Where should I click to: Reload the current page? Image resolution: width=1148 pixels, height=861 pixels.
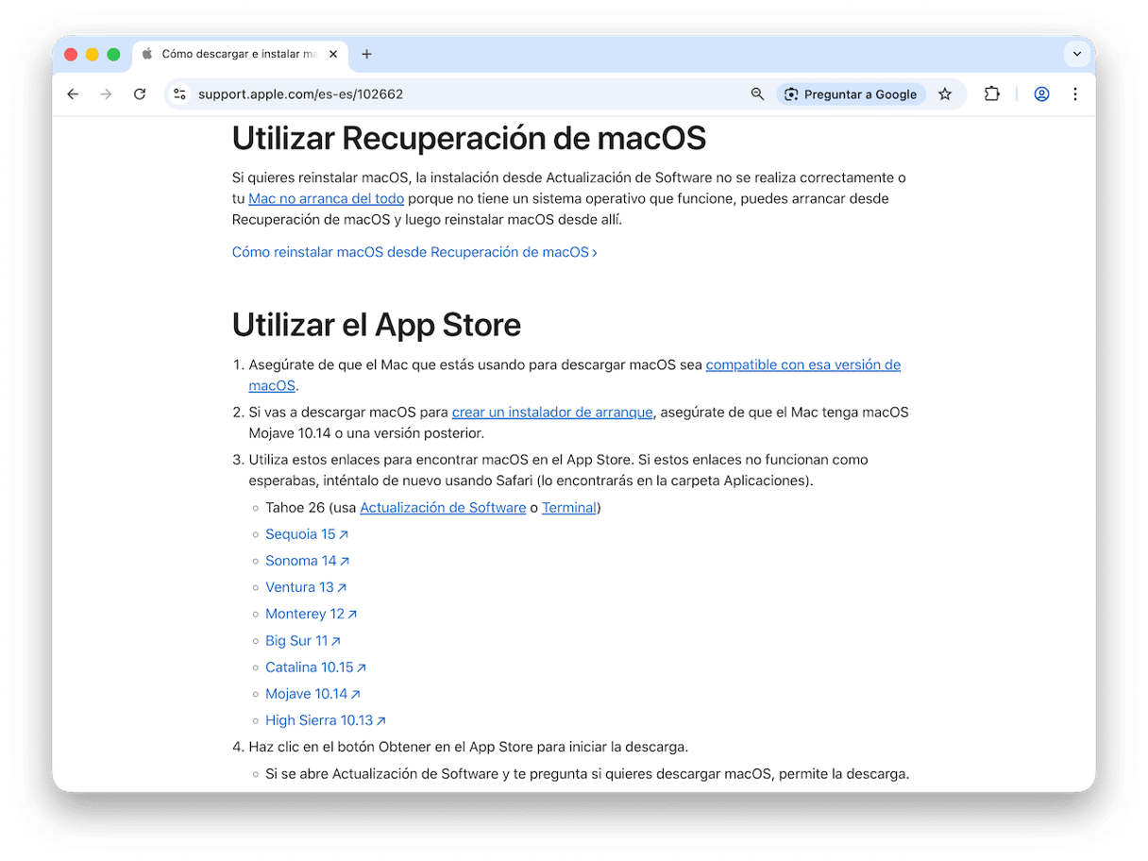[x=140, y=94]
